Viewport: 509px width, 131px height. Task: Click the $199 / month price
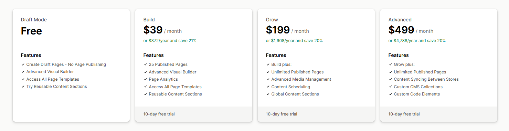tap(287, 30)
